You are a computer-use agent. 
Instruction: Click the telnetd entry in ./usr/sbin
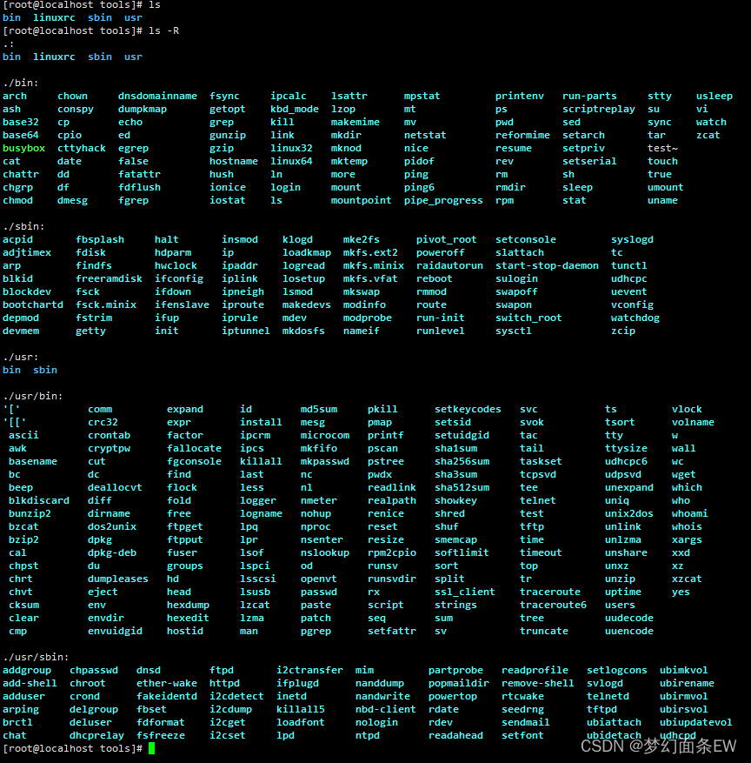(608, 695)
